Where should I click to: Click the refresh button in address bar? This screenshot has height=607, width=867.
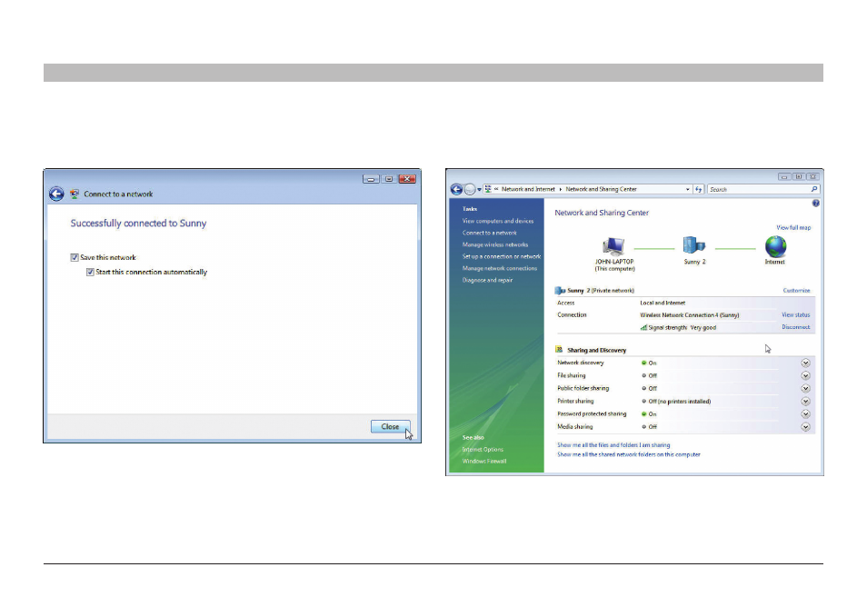698,189
